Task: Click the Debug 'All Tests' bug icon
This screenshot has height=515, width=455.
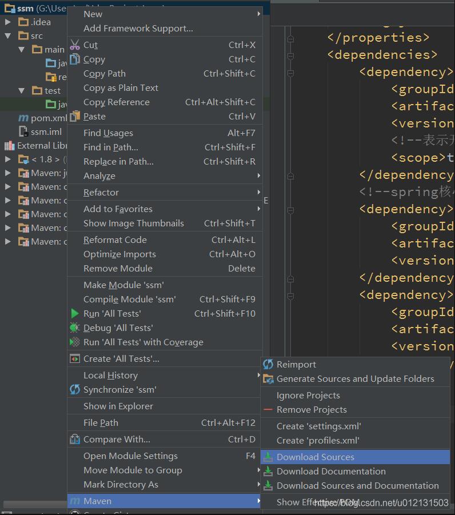Action: coord(74,328)
